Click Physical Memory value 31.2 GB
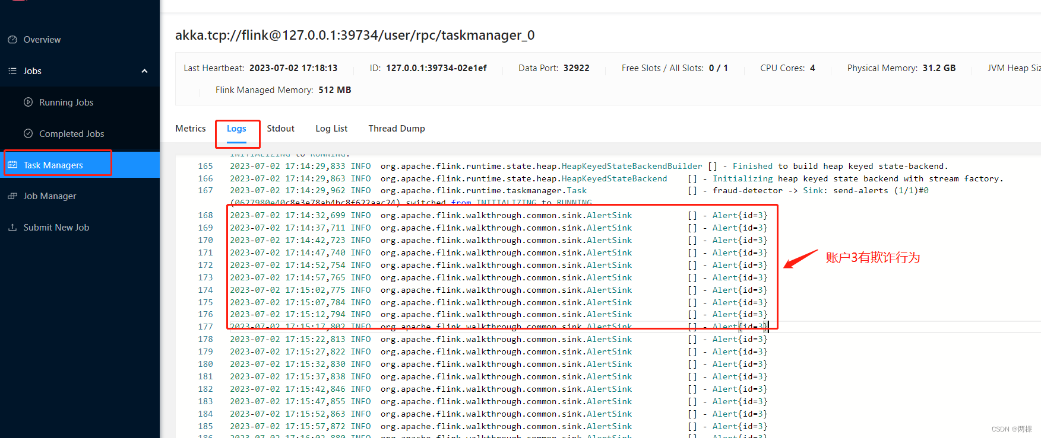Screen dimensions: 1041x438 (x=939, y=68)
